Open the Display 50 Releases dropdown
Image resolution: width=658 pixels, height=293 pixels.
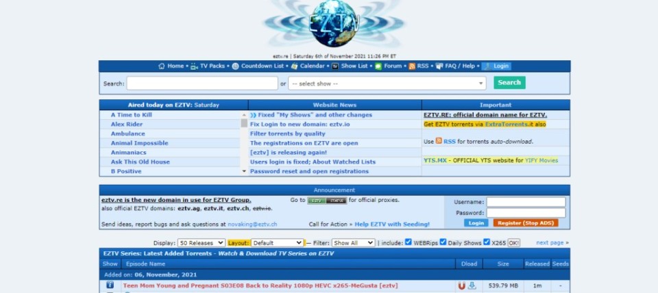(x=201, y=243)
